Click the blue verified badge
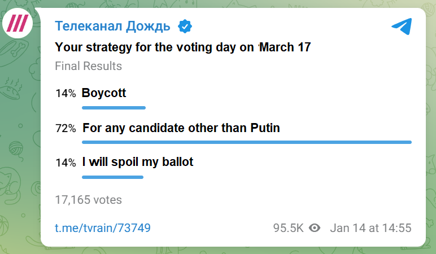Viewport: 436px width, 254px height. (185, 27)
